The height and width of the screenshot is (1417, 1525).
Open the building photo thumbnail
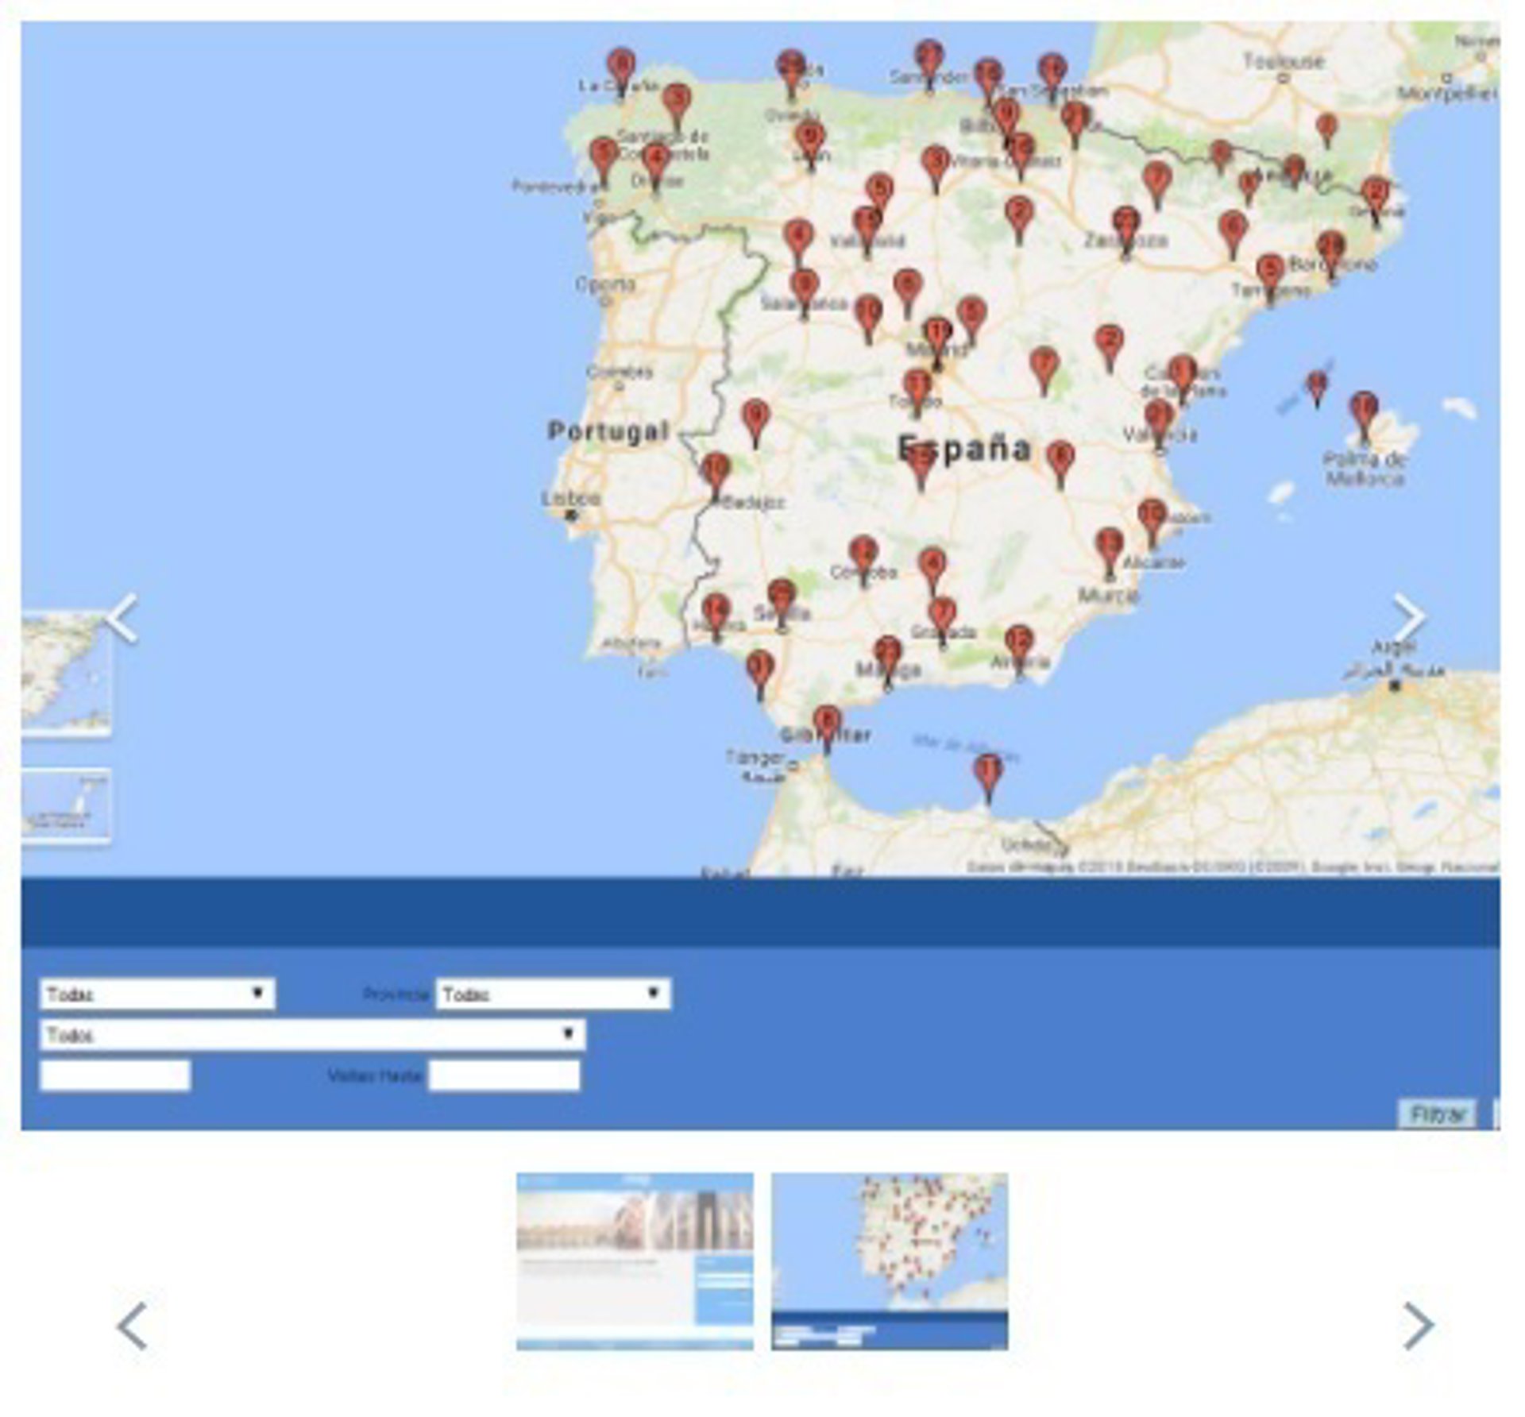pyautogui.click(x=635, y=1261)
